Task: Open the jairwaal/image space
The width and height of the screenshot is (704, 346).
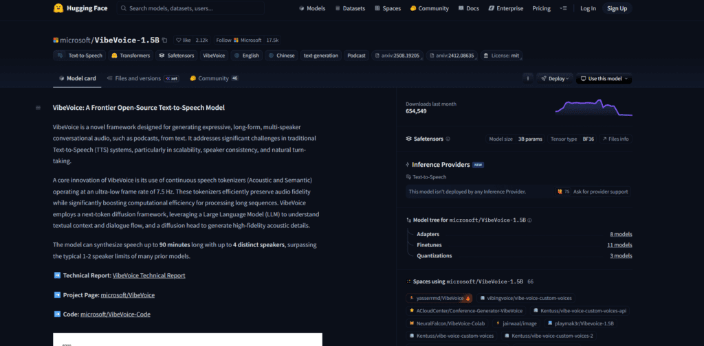Action: 517,323
